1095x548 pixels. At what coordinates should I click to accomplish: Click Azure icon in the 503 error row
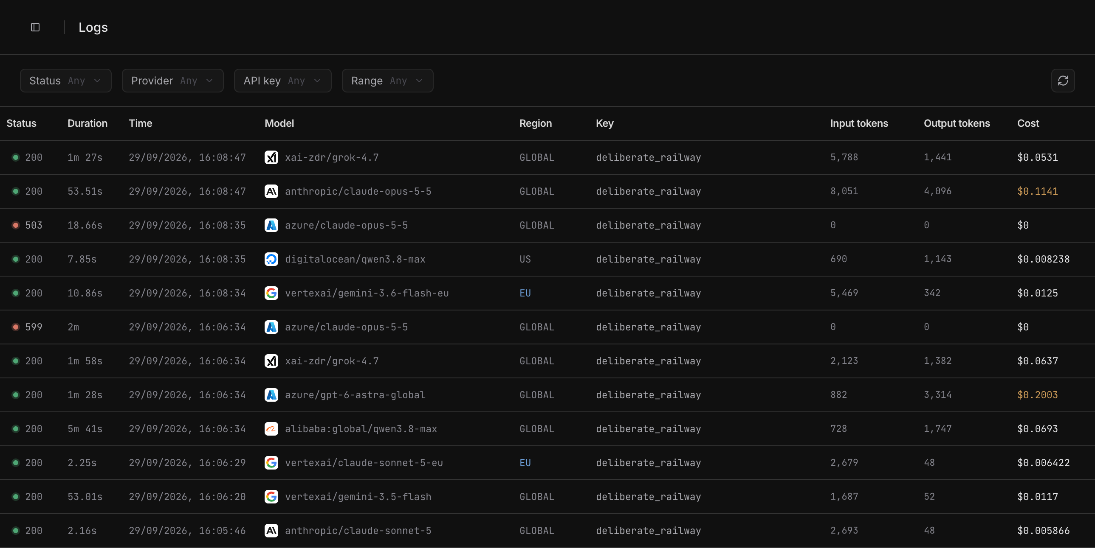pos(271,225)
